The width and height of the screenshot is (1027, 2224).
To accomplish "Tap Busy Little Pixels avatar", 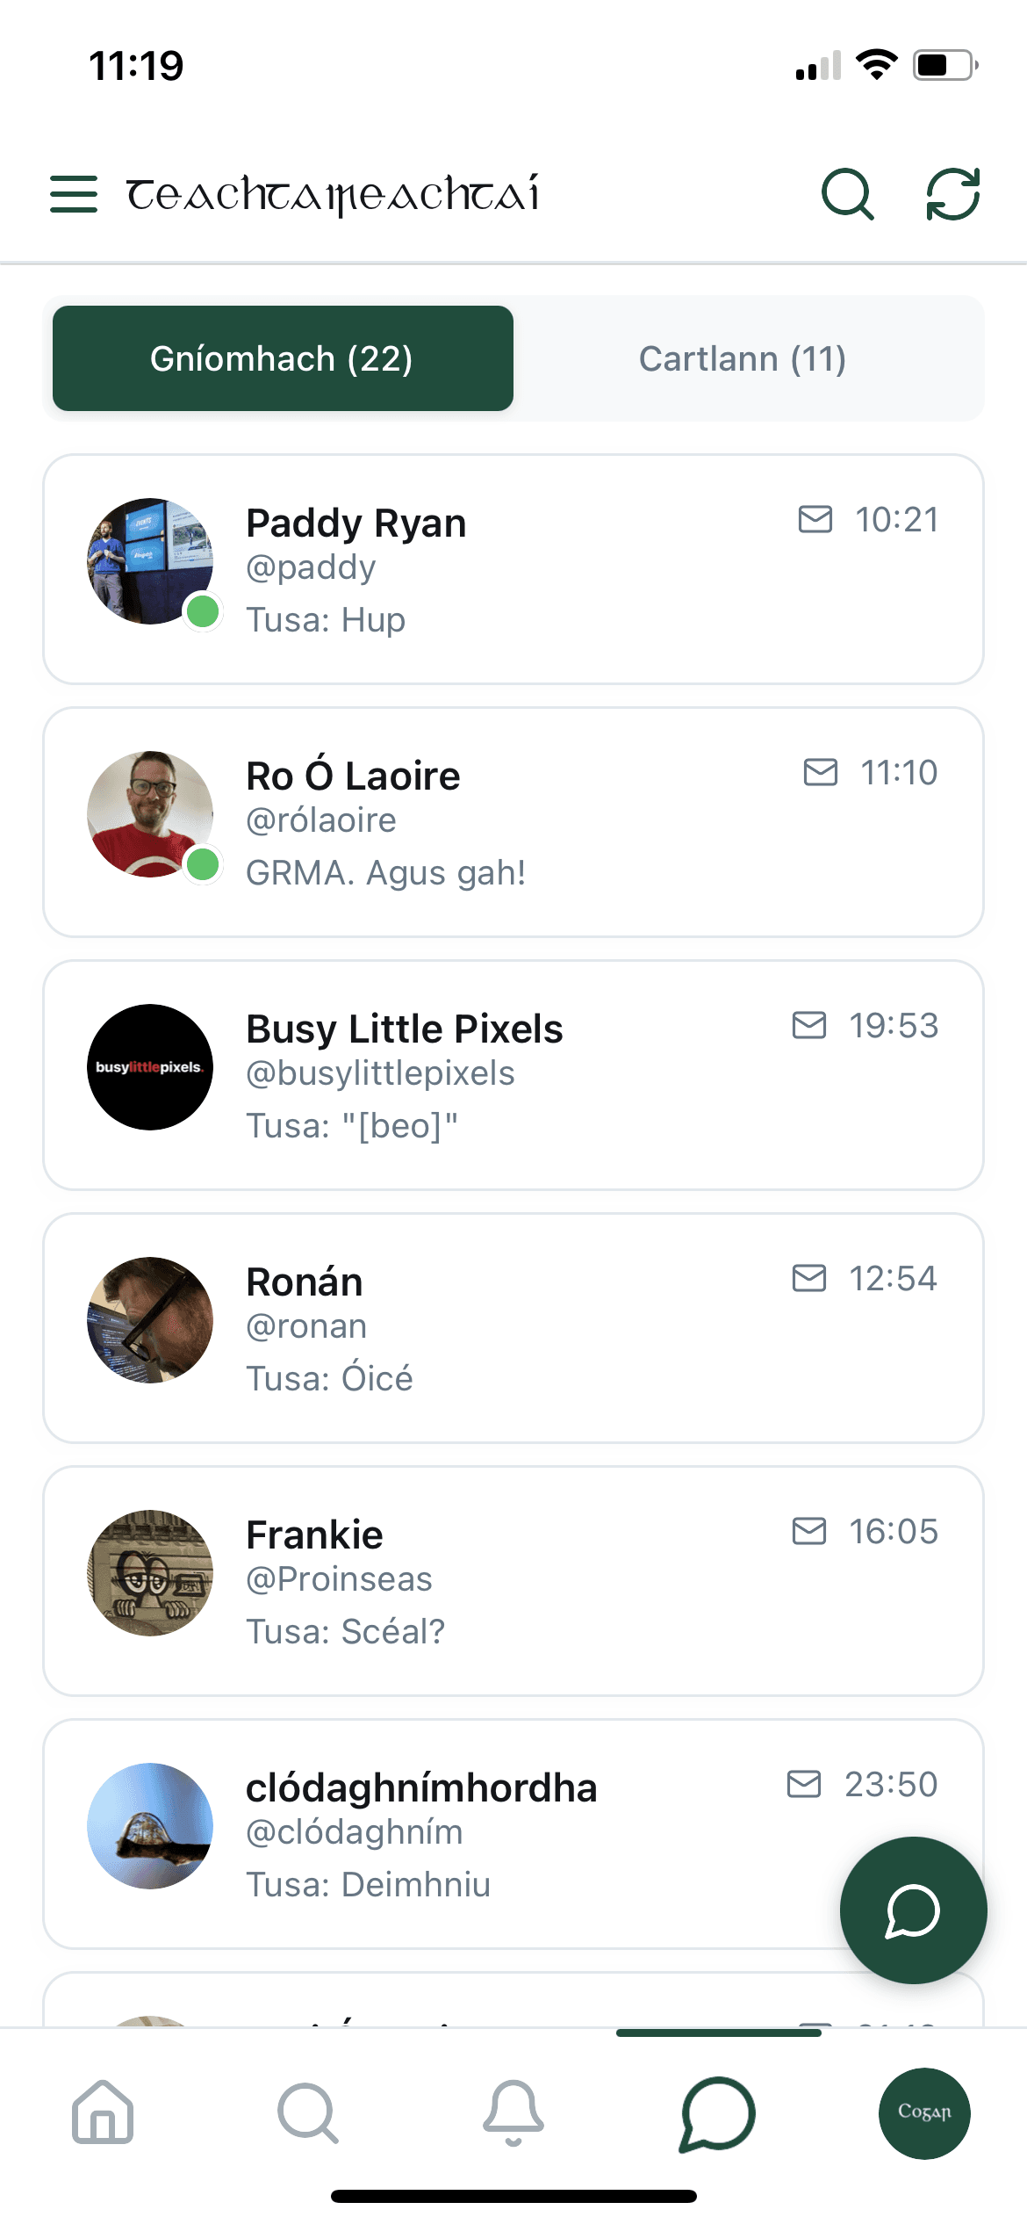I will (x=150, y=1066).
